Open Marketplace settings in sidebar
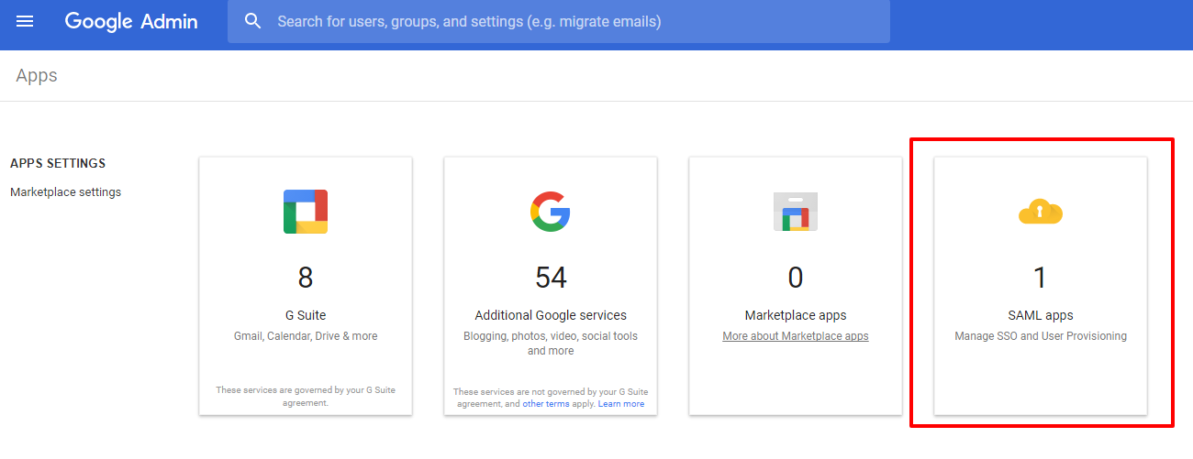Screen dimensions: 1193x459 (x=65, y=192)
